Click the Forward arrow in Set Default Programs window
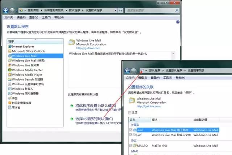The width and height of the screenshot is (232, 155). pyautogui.click(x=12, y=10)
